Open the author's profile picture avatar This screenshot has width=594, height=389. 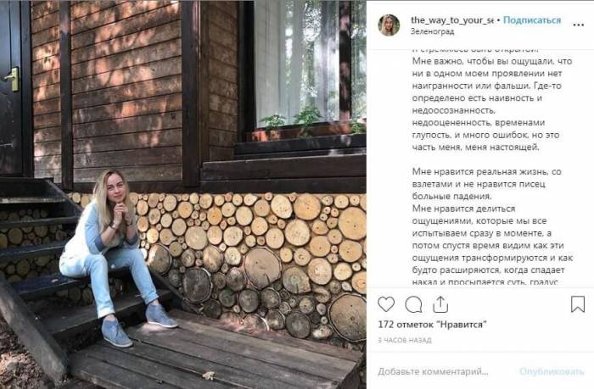tap(389, 25)
